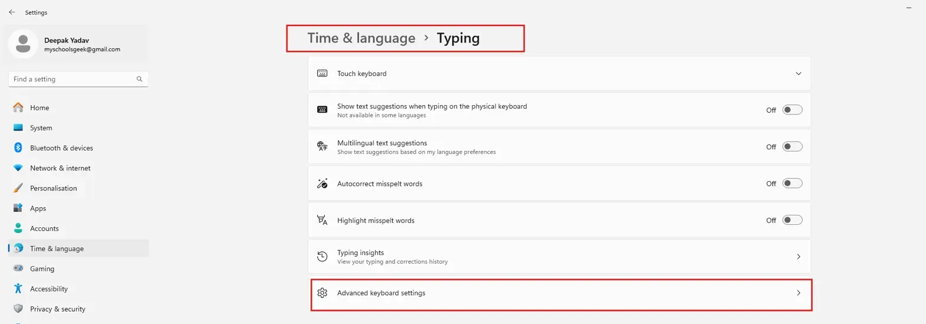Click the Gaming controller icon

pos(18,269)
